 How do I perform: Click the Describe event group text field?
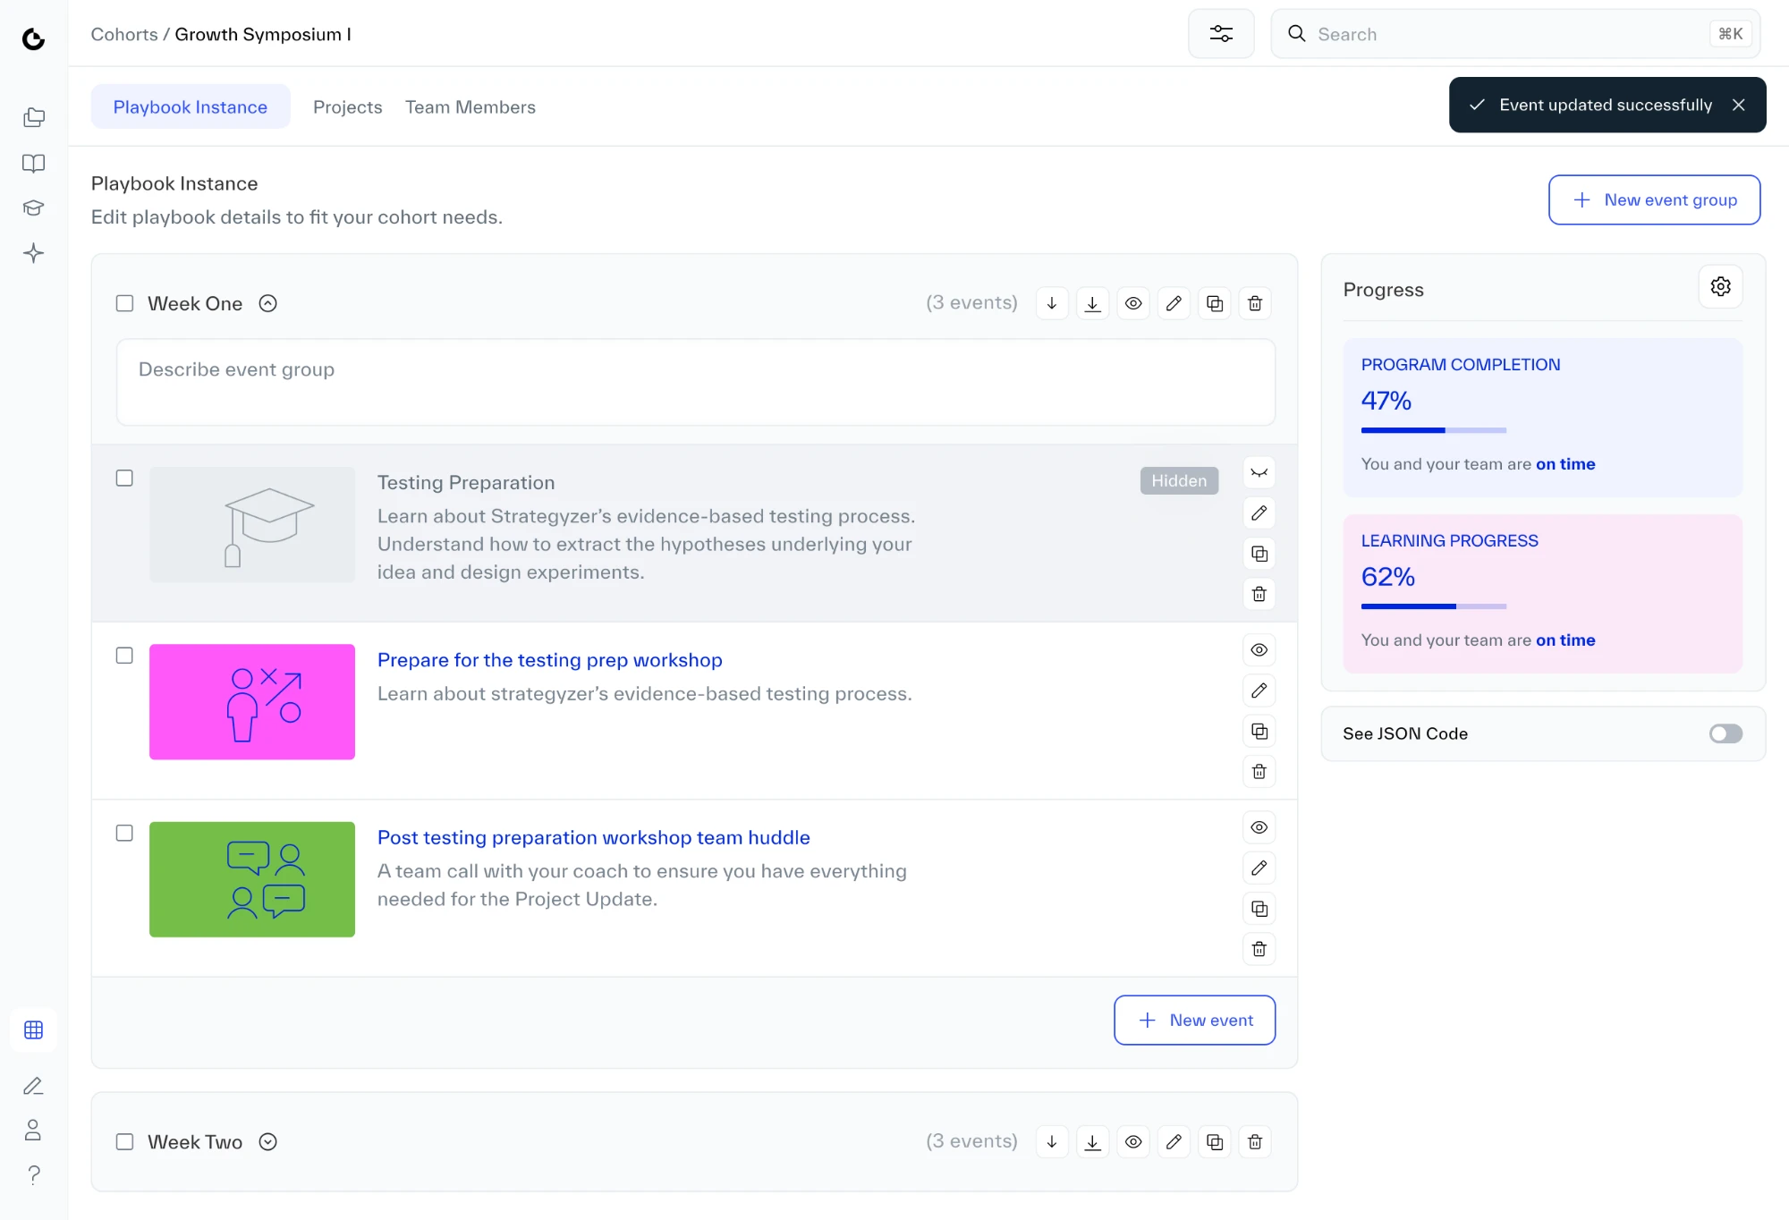click(x=696, y=382)
